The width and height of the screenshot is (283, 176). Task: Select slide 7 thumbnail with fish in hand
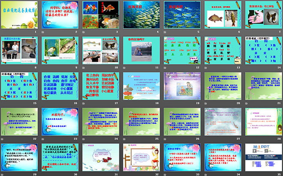(x=264, y=15)
